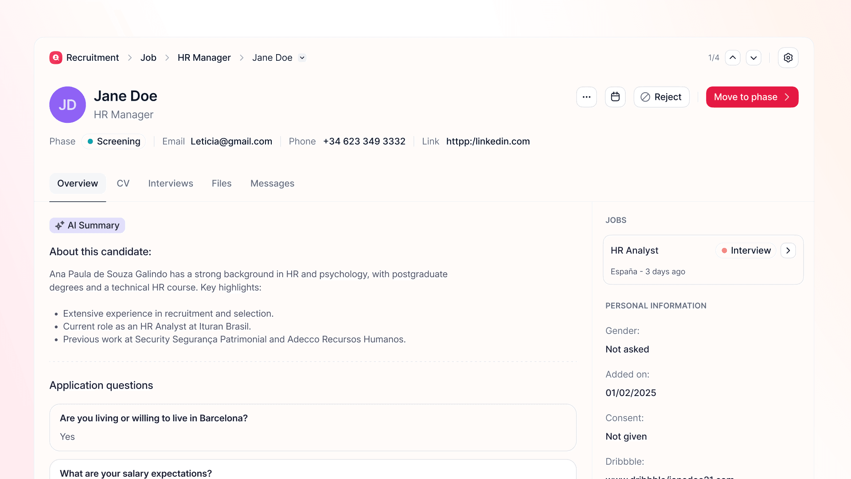The image size is (851, 479).
Task: Go to next candidate with down arrow
Action: pos(753,58)
